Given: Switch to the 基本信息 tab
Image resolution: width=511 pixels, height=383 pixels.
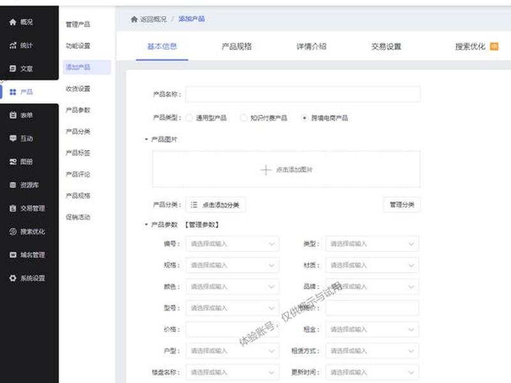Looking at the screenshot, I should coord(162,46).
